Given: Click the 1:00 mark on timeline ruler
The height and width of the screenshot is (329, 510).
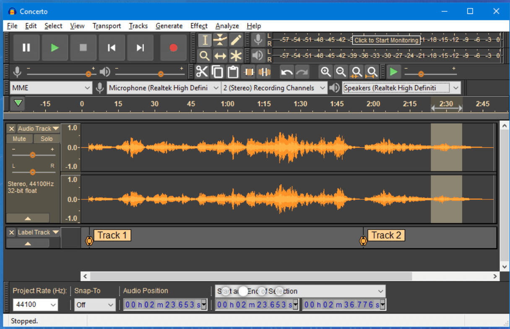Looking at the screenshot, I should 227,104.
